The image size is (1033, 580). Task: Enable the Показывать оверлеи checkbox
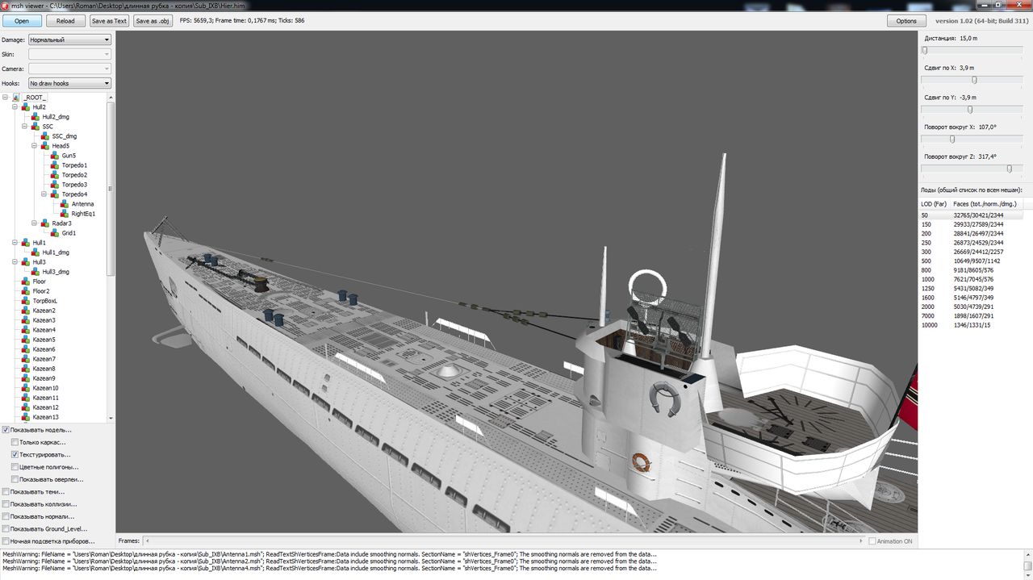[15, 479]
